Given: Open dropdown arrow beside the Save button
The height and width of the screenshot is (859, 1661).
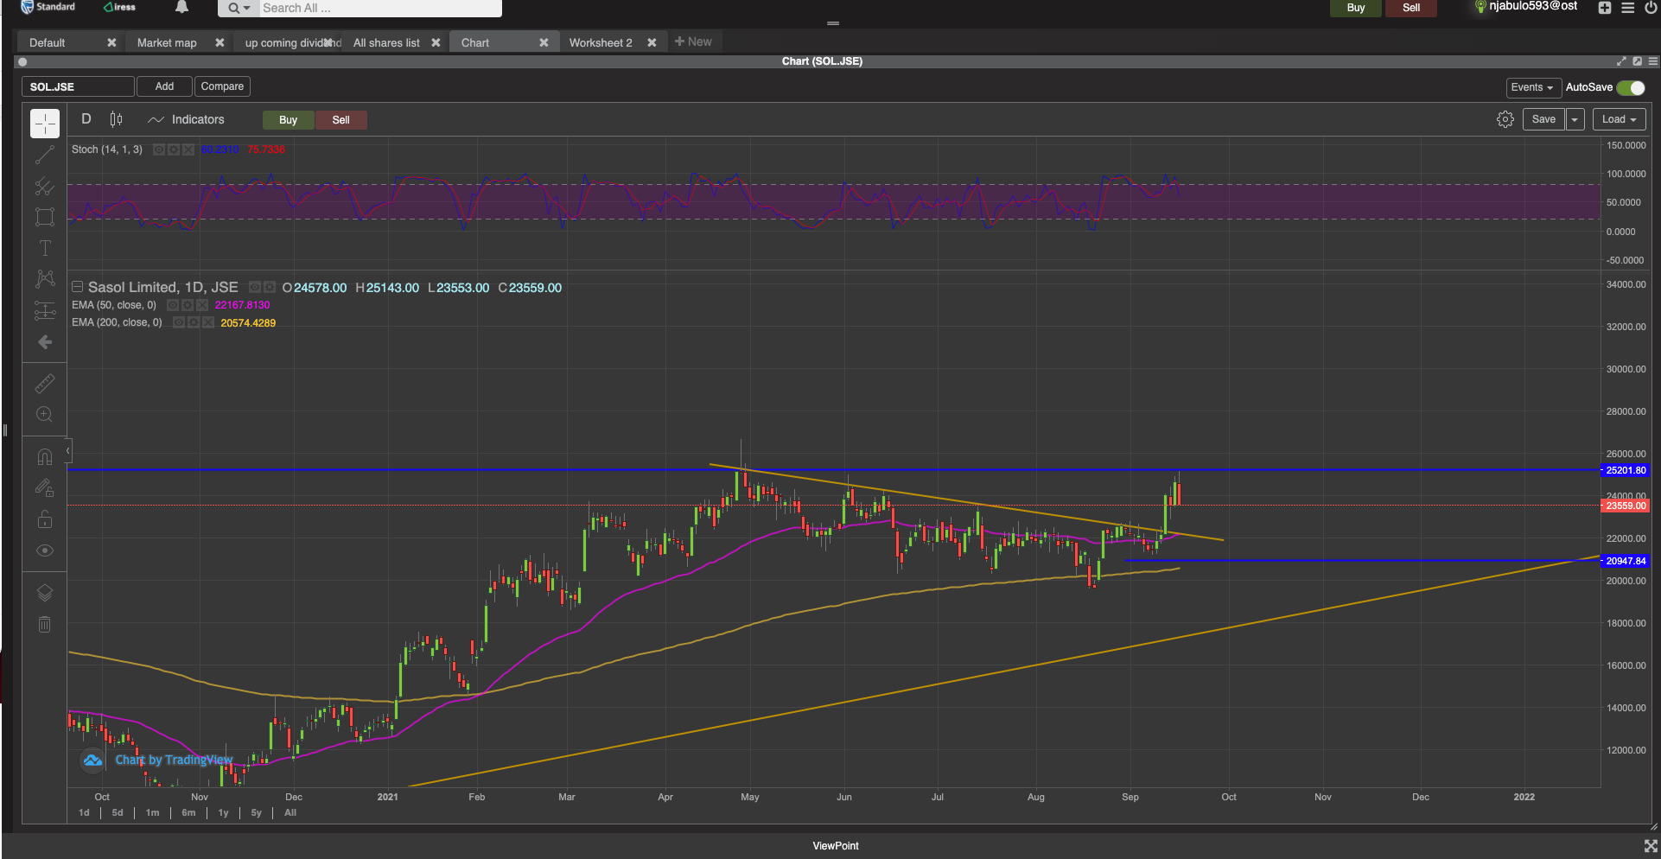Looking at the screenshot, I should [x=1575, y=119].
